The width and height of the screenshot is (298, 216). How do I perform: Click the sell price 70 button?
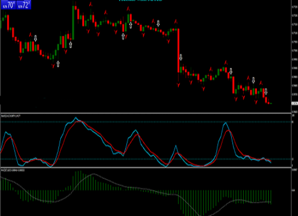8,5
